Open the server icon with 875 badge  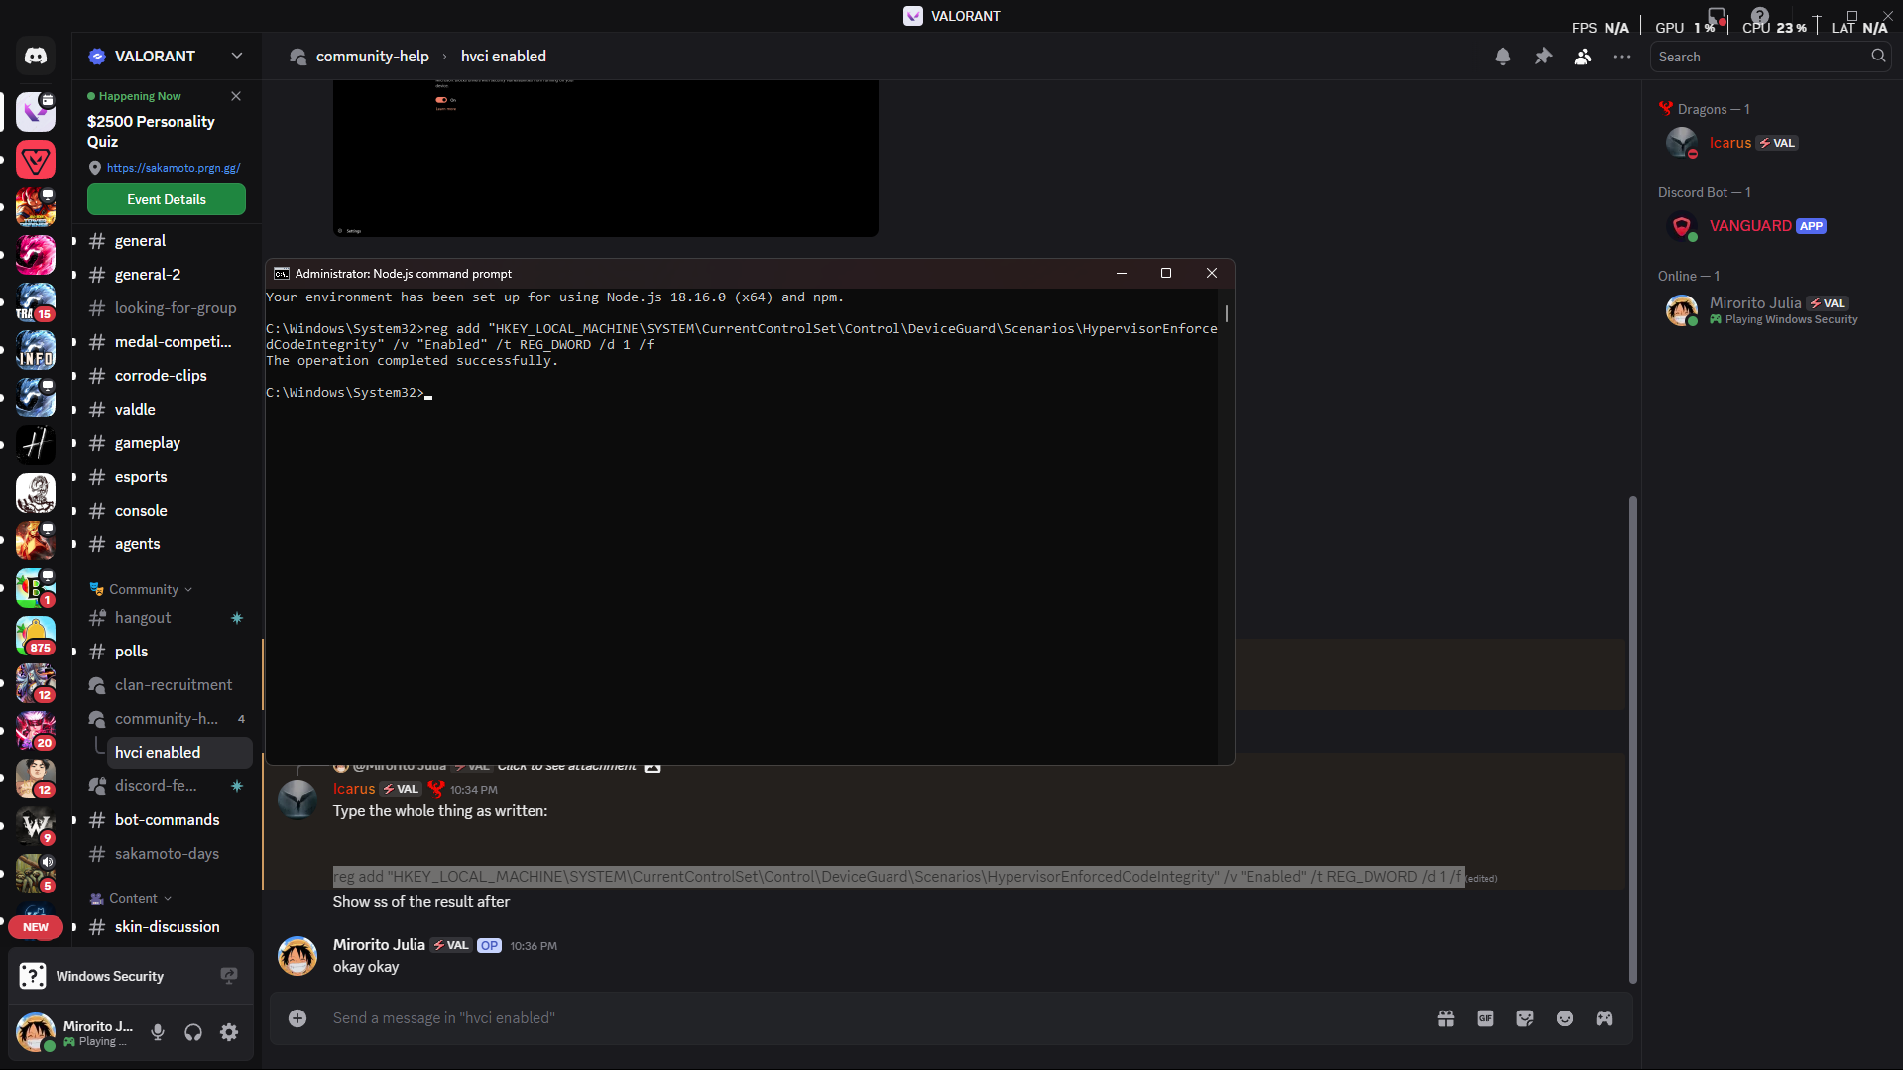36,636
